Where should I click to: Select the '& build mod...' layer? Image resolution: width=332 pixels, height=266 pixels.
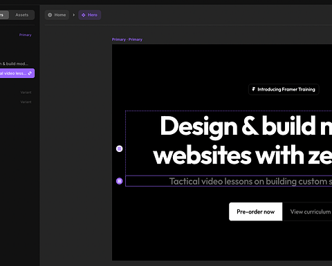click(x=15, y=64)
